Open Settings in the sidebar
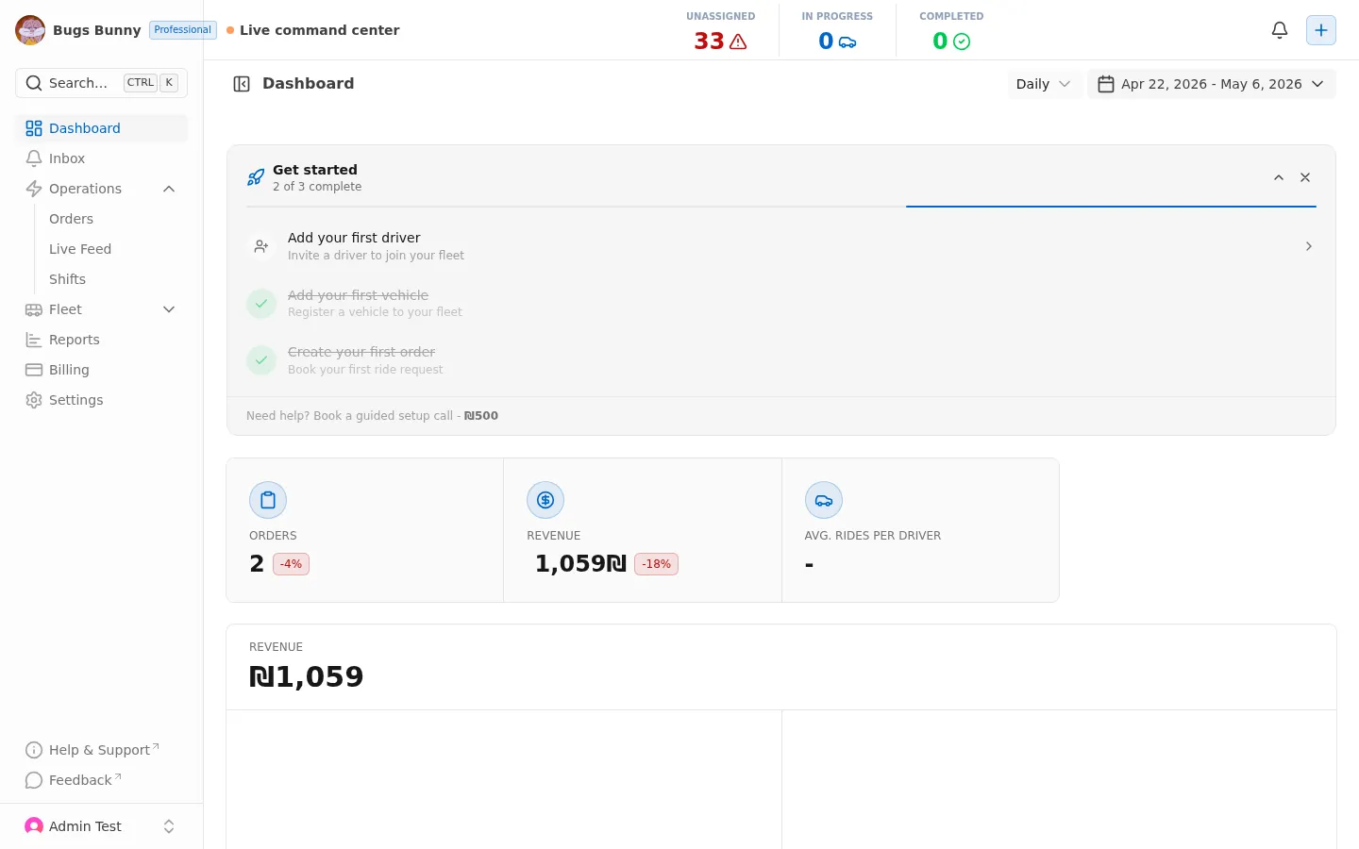This screenshot has width=1359, height=849. point(101,400)
